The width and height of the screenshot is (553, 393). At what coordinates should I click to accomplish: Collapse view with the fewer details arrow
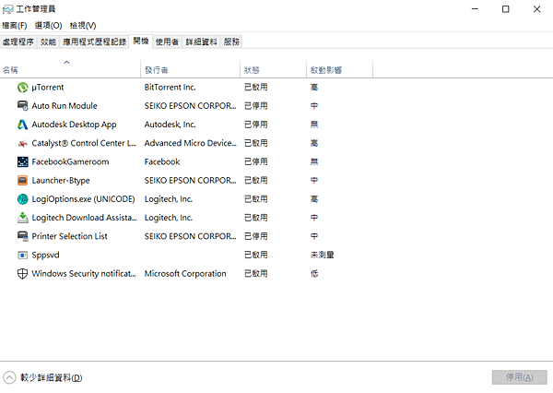click(x=9, y=377)
